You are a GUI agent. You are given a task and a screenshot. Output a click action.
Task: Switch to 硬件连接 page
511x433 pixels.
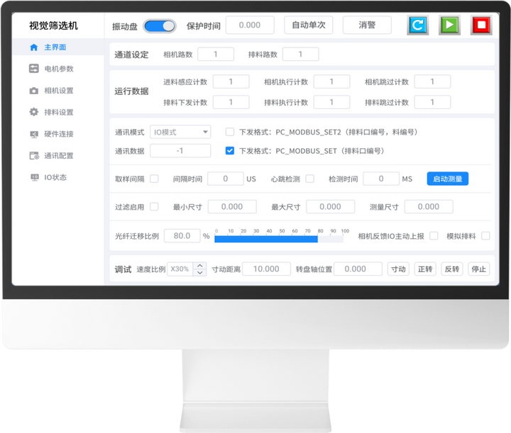click(58, 134)
